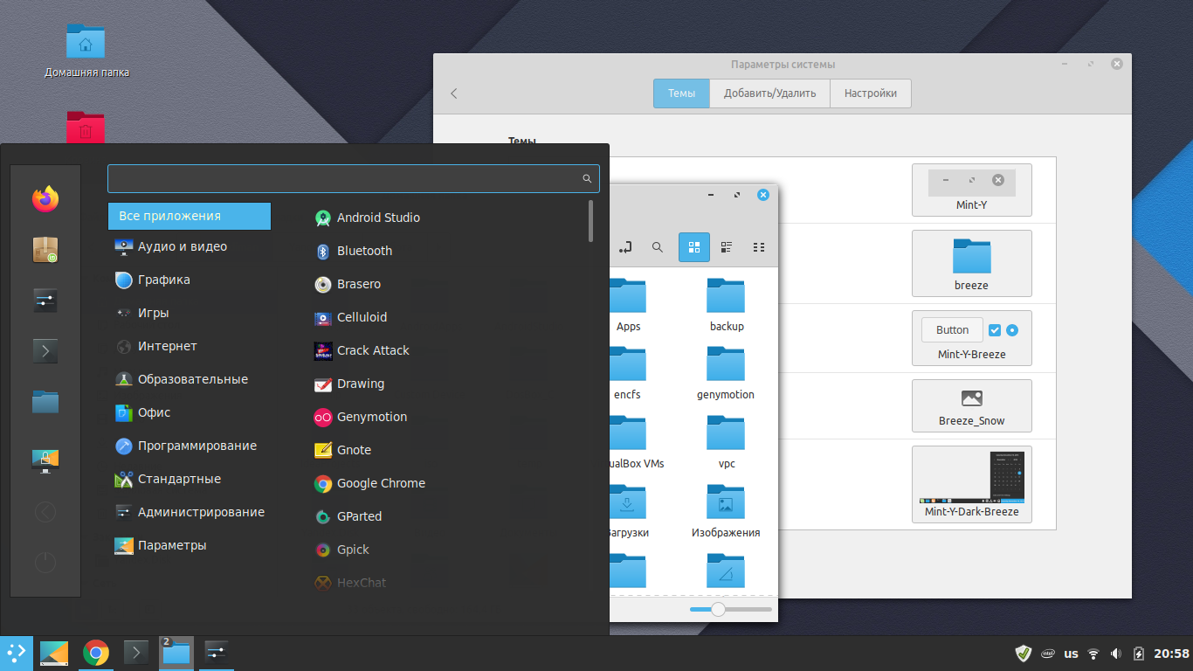Go back with arrow in system settings
This screenshot has height=671, width=1193.
454,93
